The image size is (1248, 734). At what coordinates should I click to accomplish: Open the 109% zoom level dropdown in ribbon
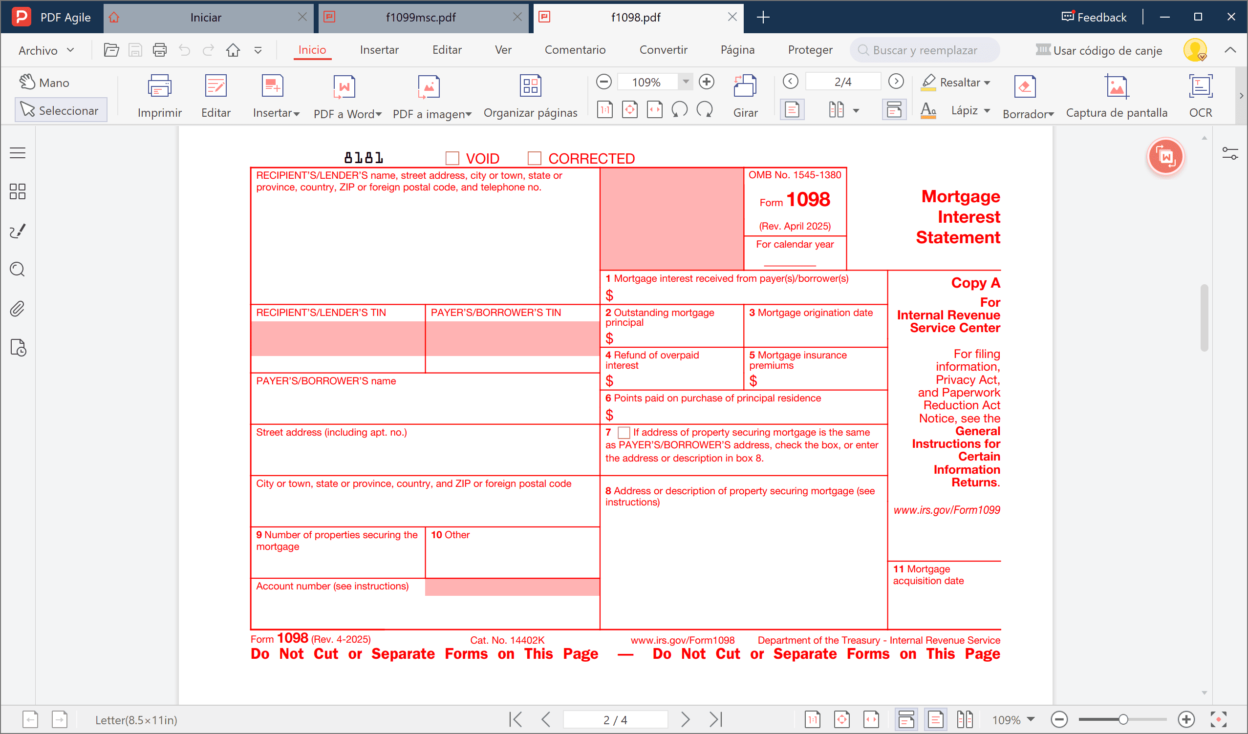pos(686,82)
